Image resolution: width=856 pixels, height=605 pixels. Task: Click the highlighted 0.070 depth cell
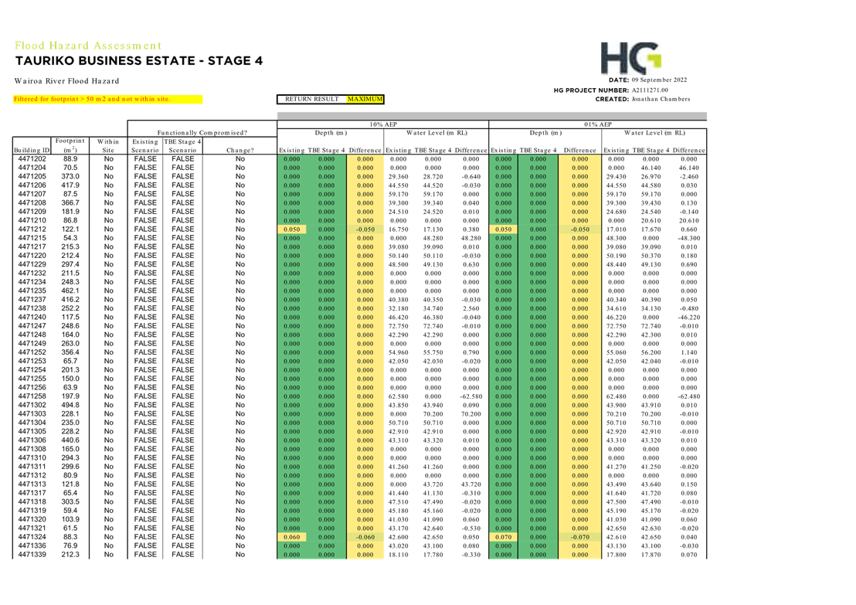(x=503, y=537)
